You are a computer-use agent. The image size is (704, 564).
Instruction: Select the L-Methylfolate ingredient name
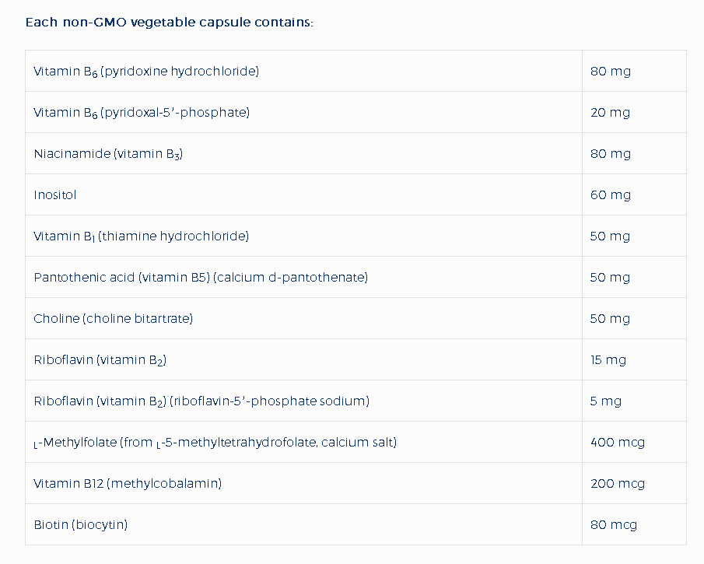[215, 443]
